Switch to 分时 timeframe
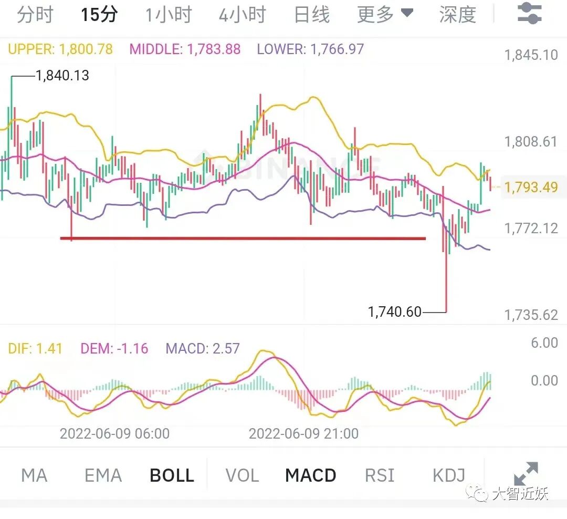 35,15
